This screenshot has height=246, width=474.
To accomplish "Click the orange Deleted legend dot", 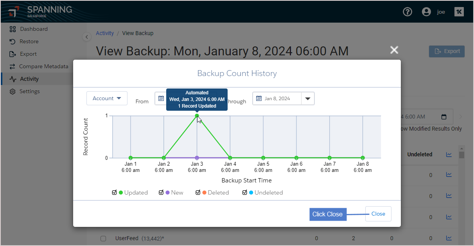I will [205, 193].
